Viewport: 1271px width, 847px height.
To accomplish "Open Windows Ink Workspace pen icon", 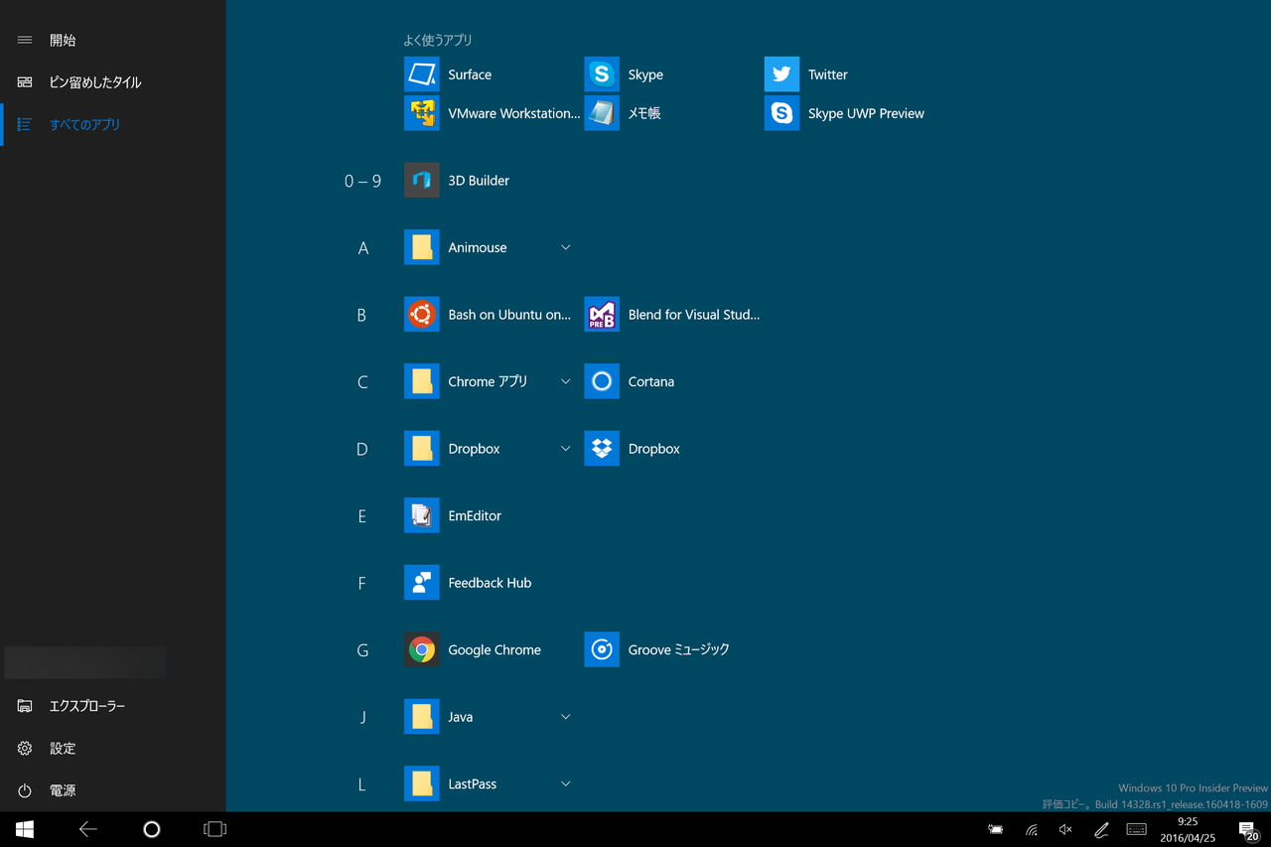I will (1101, 829).
